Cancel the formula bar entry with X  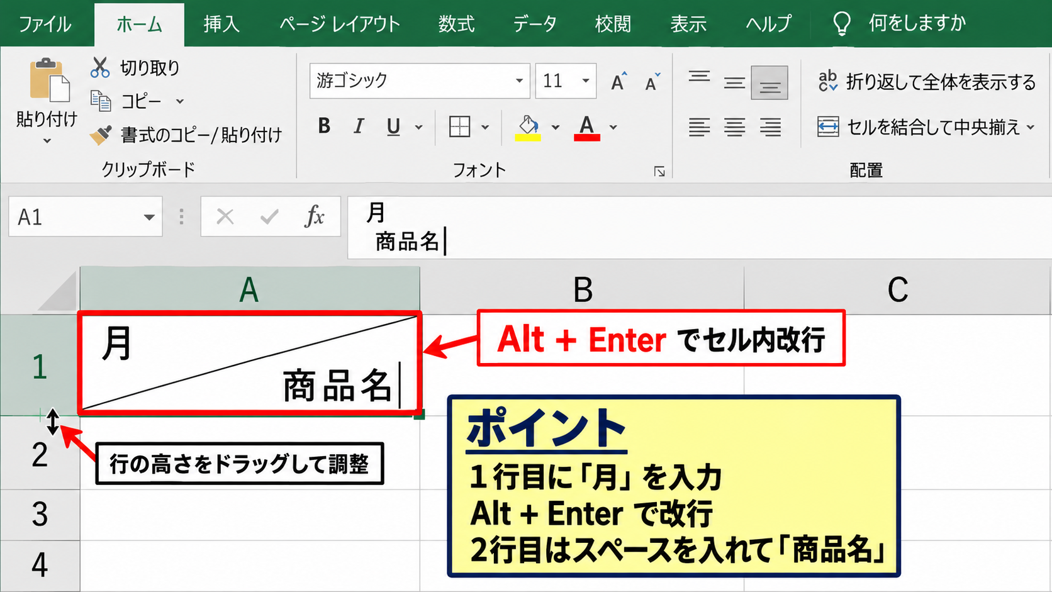click(225, 217)
